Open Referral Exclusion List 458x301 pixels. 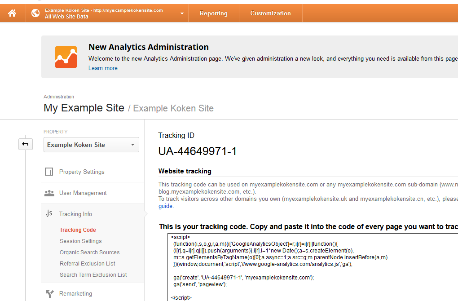click(88, 264)
